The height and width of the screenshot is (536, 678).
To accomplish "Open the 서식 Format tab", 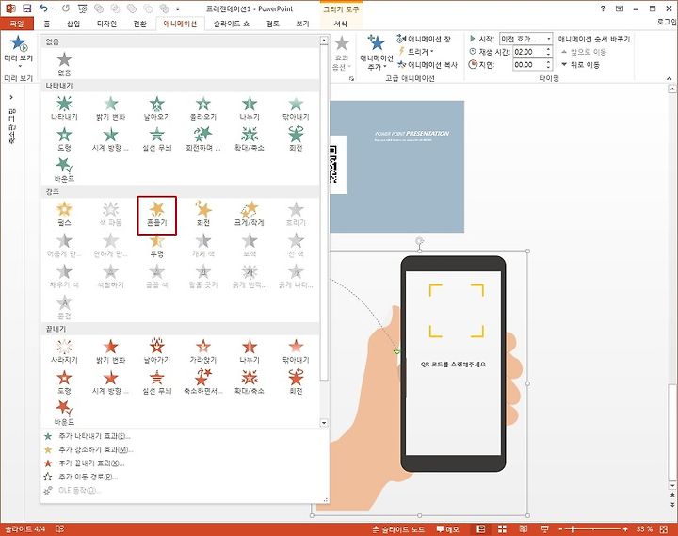I will [340, 24].
